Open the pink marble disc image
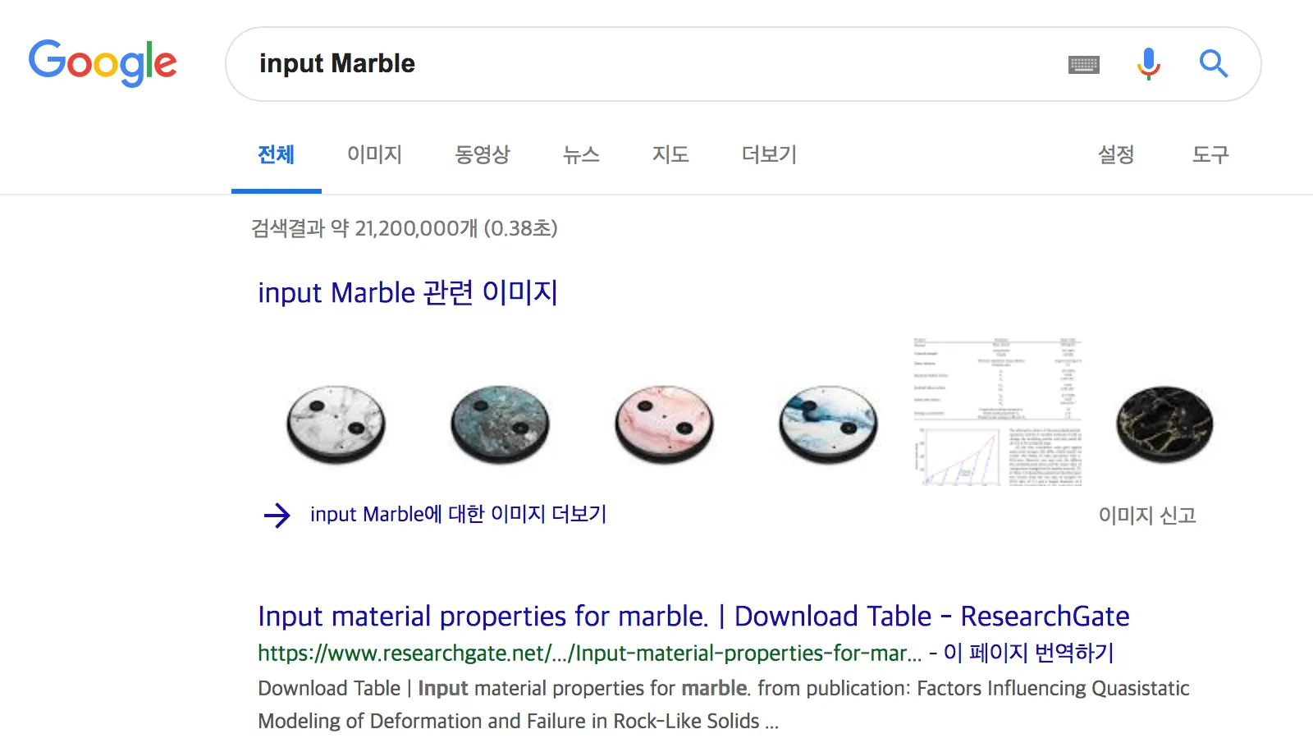Screen dimensions: 1313x752 tap(665, 424)
